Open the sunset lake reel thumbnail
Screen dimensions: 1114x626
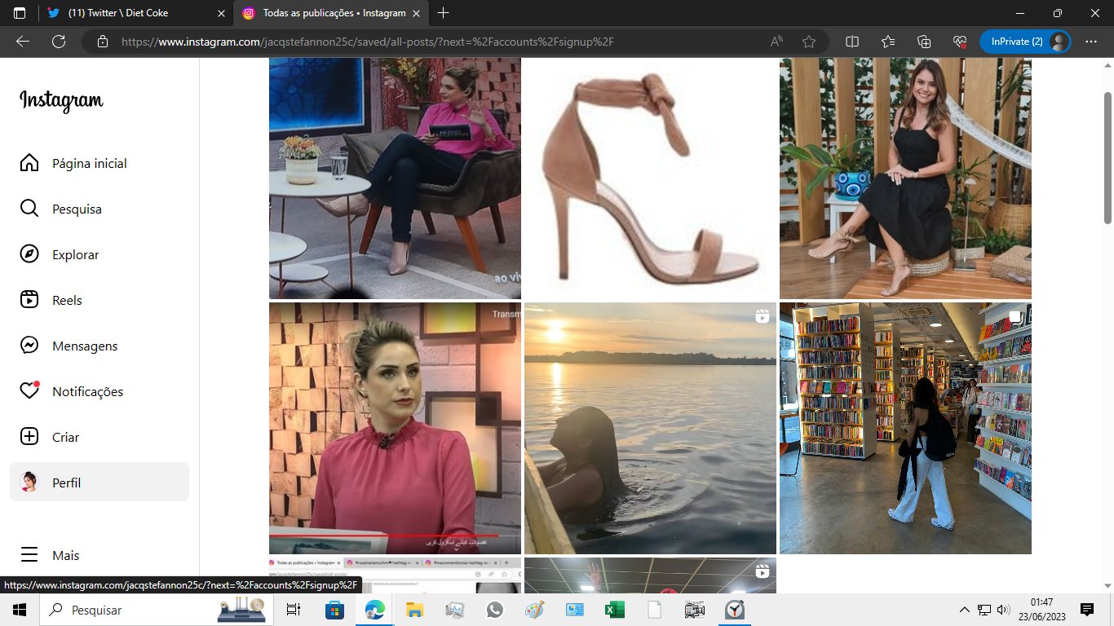tap(650, 429)
